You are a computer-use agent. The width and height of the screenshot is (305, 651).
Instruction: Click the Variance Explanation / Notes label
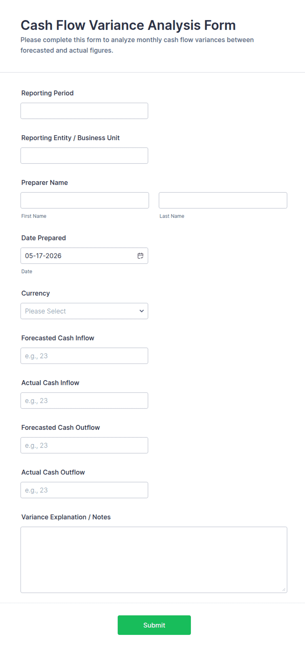66,517
